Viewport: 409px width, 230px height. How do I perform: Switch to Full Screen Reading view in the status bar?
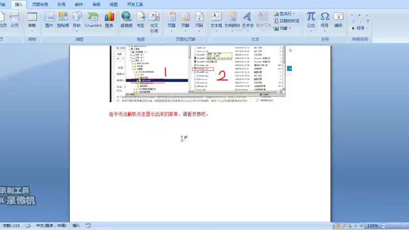[343, 226]
